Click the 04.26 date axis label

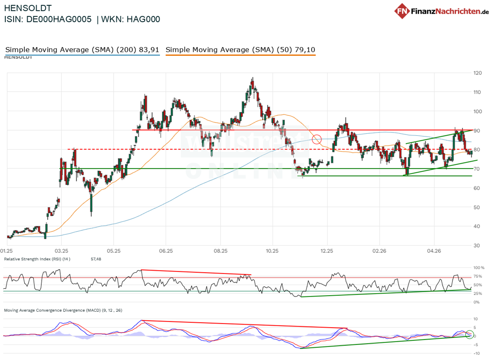(x=434, y=251)
